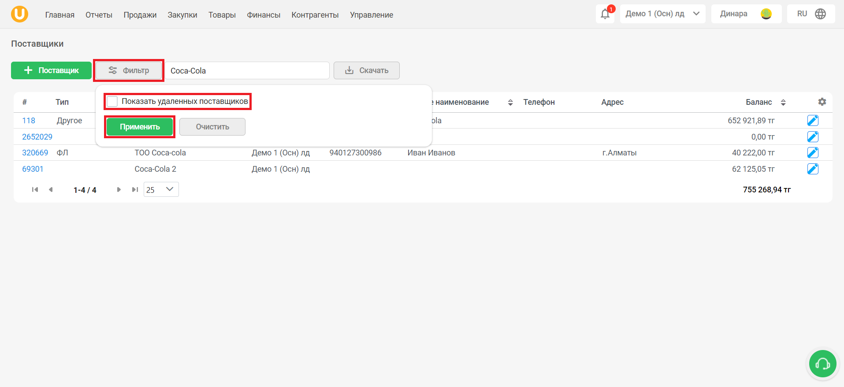Click Другое type cell
The width and height of the screenshot is (844, 387).
[x=70, y=121]
